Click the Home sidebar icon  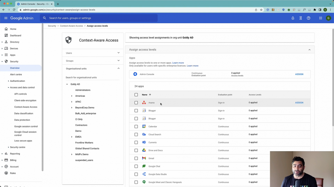tap(6, 29)
